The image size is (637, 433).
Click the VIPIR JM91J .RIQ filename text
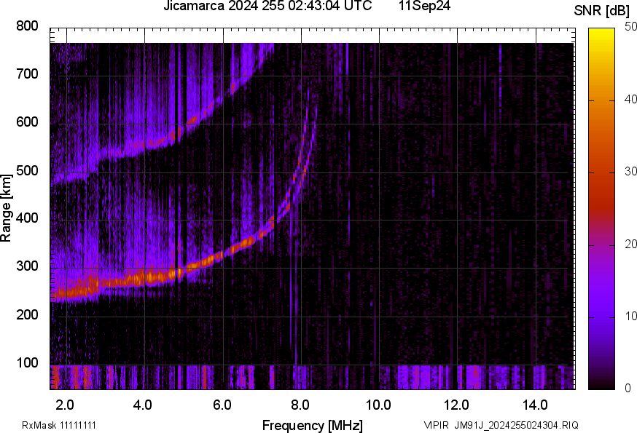coord(501,425)
